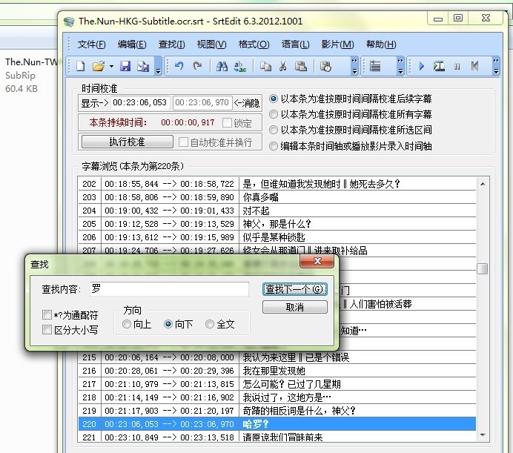513x453 pixels.
Task: Click the 消隐 end time field
Action: click(202, 103)
